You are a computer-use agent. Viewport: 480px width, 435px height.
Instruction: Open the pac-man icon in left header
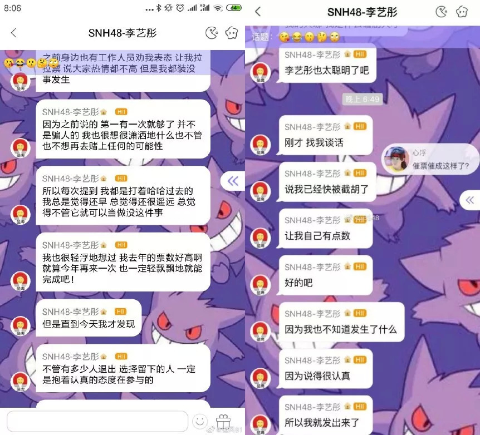point(212,33)
